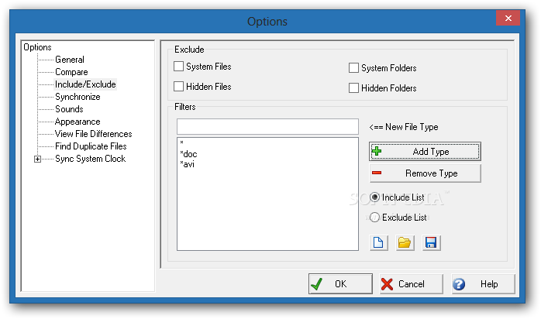Select Include/Exclude in the options tree
Screen dimensions: 541x319
pos(85,84)
